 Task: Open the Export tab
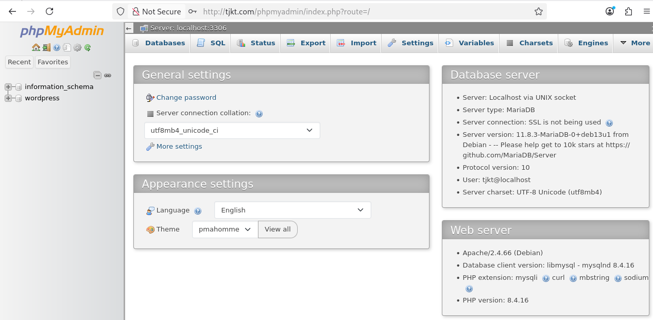(306, 43)
